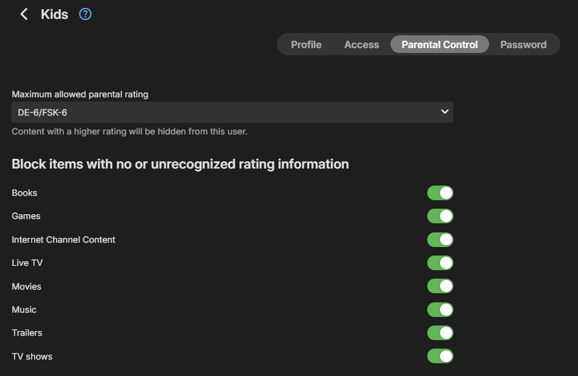
Task: Toggle the Movies blocking switch
Action: click(x=440, y=287)
